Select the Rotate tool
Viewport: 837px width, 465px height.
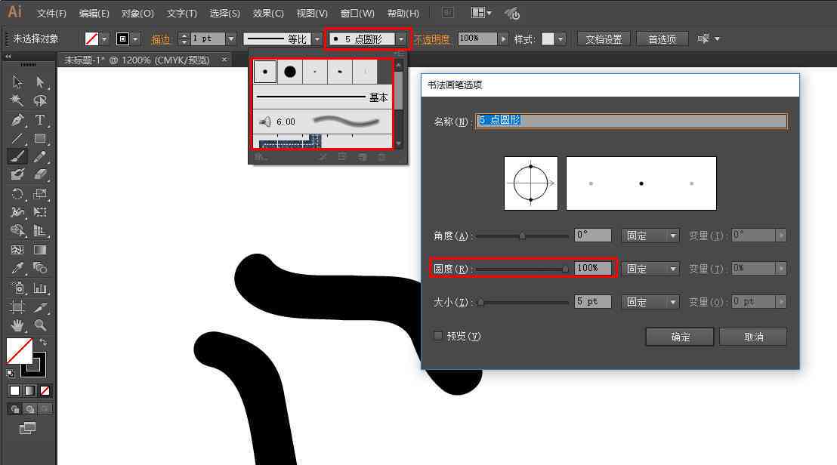(17, 194)
